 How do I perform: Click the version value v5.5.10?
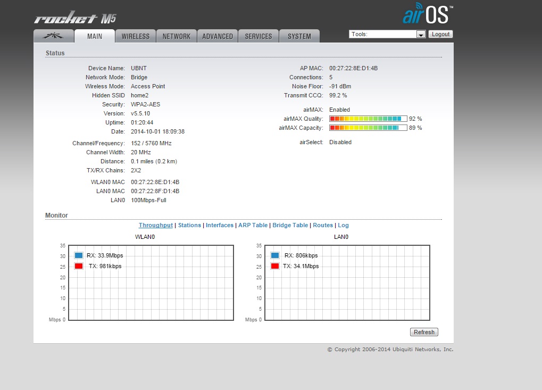pos(140,113)
